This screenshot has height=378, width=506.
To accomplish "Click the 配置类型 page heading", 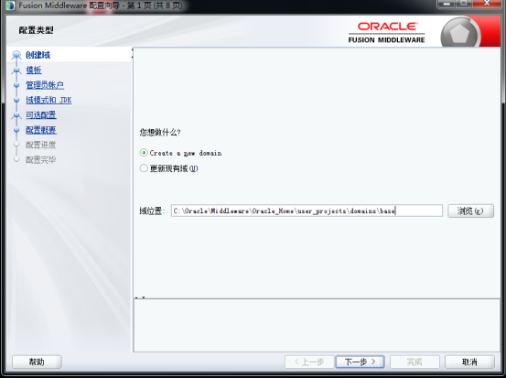I will pos(36,30).
